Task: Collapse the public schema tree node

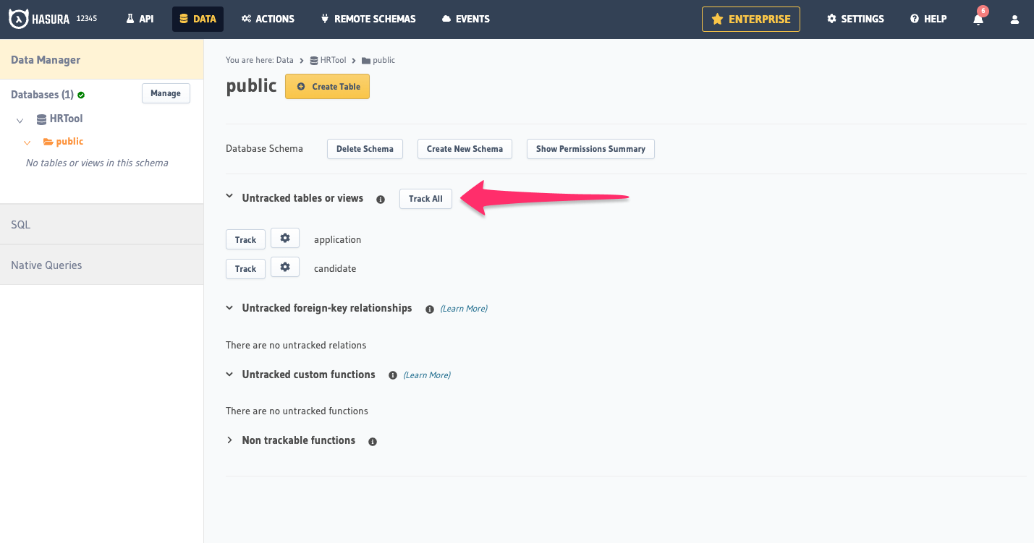Action: click(27, 142)
